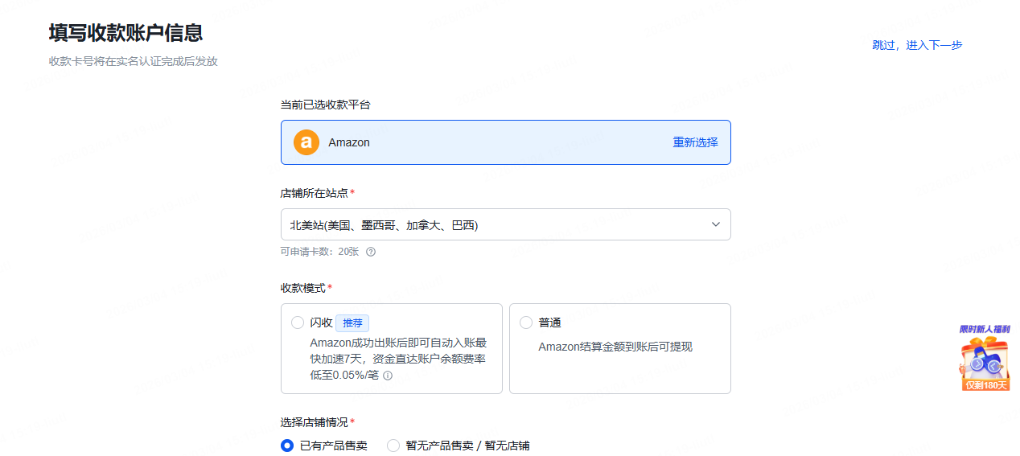This screenshot has height=456, width=1020.
Task: Click the 普通 card description text
Action: (615, 347)
